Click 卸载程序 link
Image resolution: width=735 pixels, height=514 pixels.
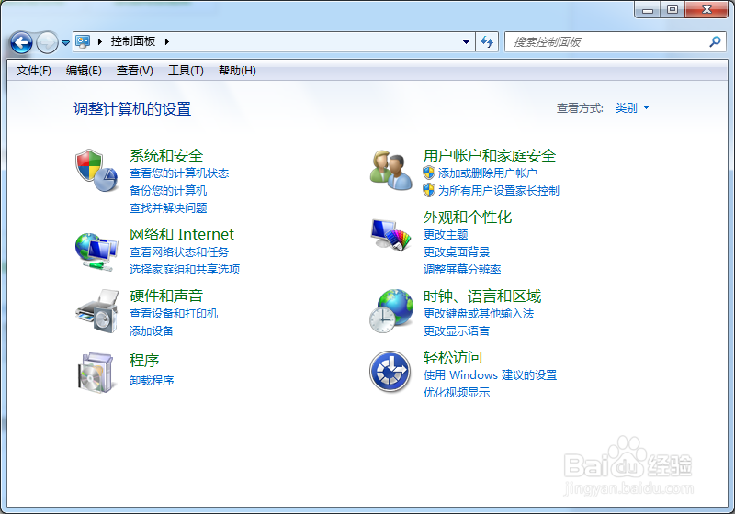point(152,381)
